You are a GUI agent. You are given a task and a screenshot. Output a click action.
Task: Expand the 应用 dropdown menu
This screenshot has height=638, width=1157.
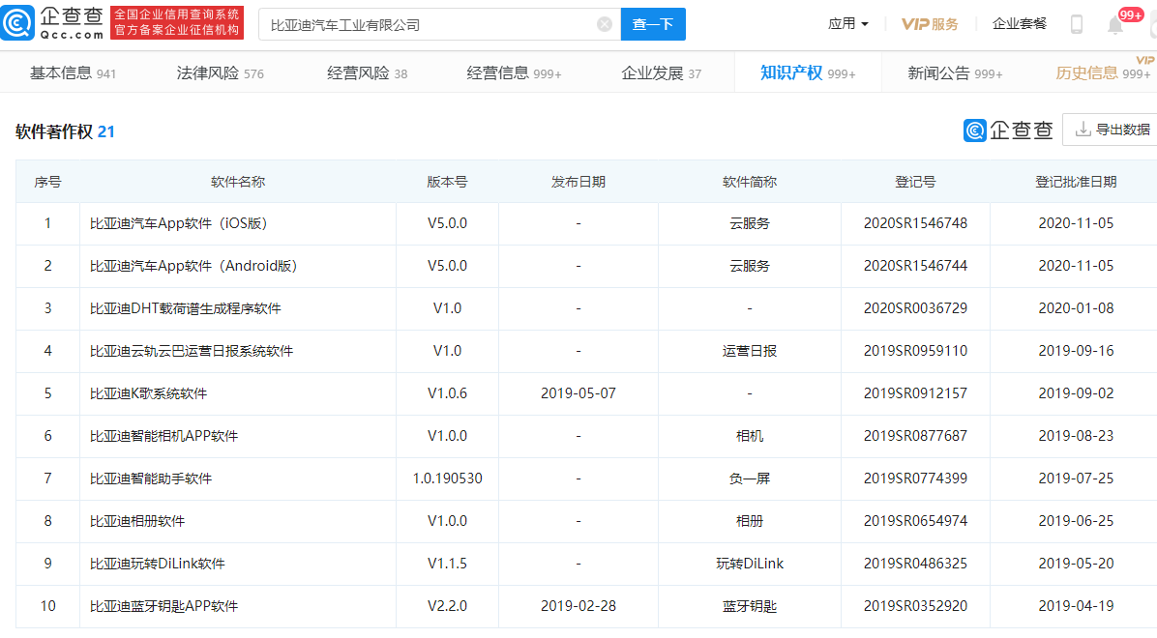pos(847,23)
